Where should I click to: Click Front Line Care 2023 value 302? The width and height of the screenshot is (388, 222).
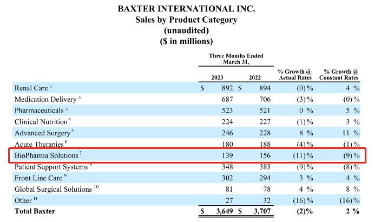pyautogui.click(x=227, y=178)
